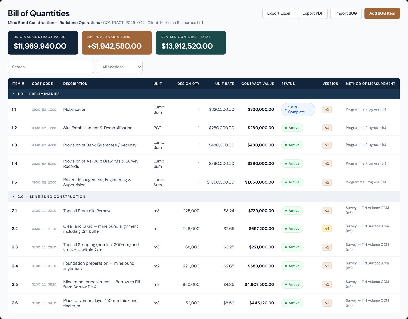This screenshot has width=408, height=319.
Task: Click the Revised Contract Total card
Action: (191, 43)
